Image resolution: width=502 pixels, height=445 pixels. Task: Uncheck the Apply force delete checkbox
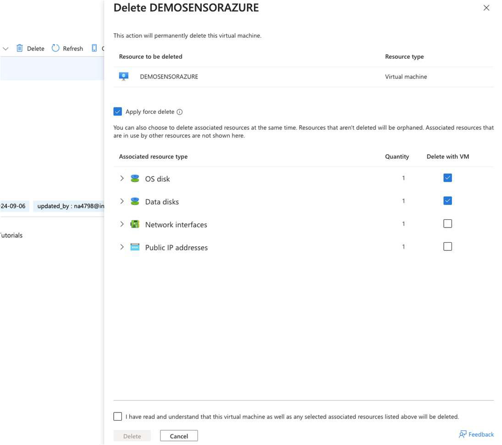coord(118,111)
